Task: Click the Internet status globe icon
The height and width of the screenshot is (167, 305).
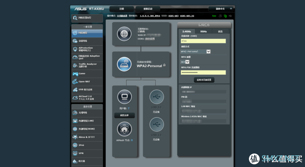Action: [124, 34]
